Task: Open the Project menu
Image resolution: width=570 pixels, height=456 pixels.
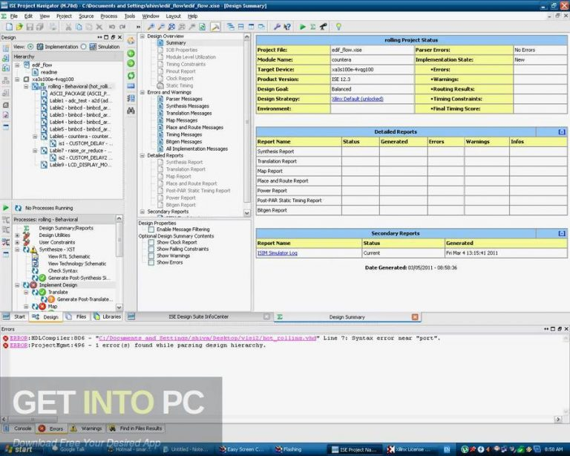Action: 64,16
